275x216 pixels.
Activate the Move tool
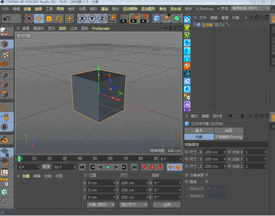(x=39, y=19)
